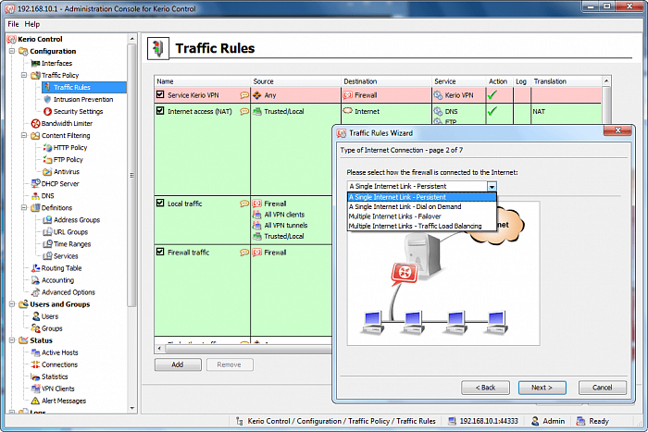Click the FTP Policy icon
648x432 pixels.
(47, 159)
